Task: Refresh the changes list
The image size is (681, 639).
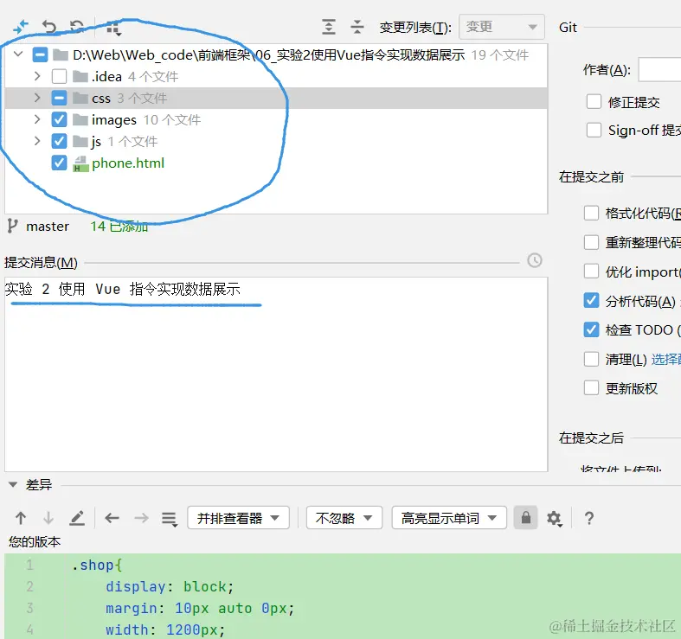Action: [x=77, y=28]
